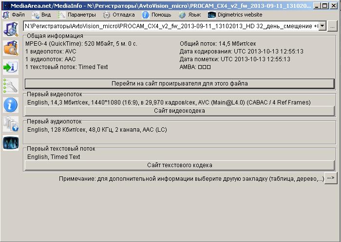
Task: Click the ellipsis browse button beside path
Action: point(332,26)
